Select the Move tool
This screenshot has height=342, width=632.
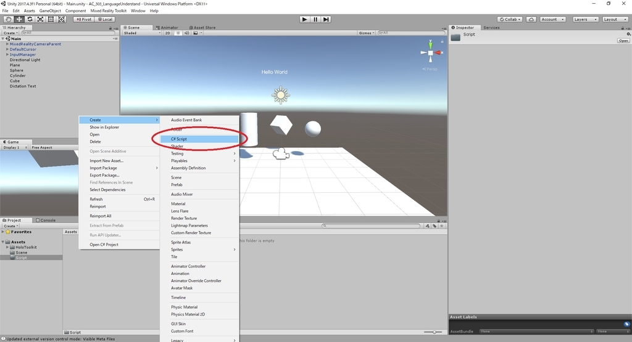(x=19, y=19)
